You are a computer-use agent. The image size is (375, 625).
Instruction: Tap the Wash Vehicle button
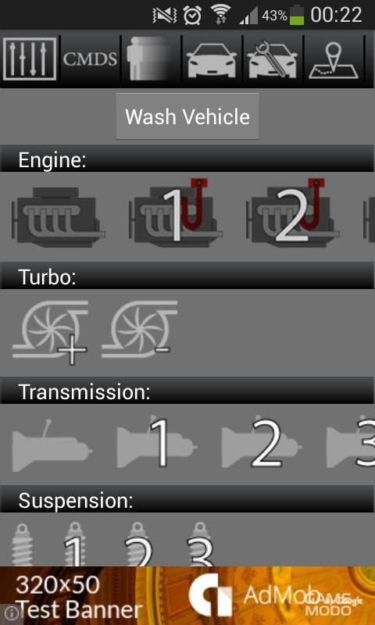point(187,116)
